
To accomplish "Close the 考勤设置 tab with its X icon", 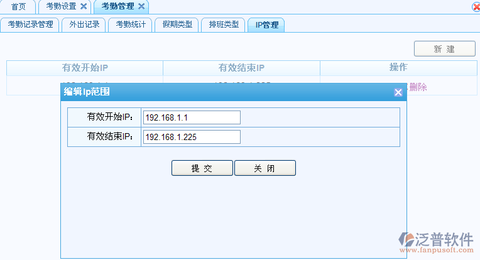I will pyautogui.click(x=84, y=6).
